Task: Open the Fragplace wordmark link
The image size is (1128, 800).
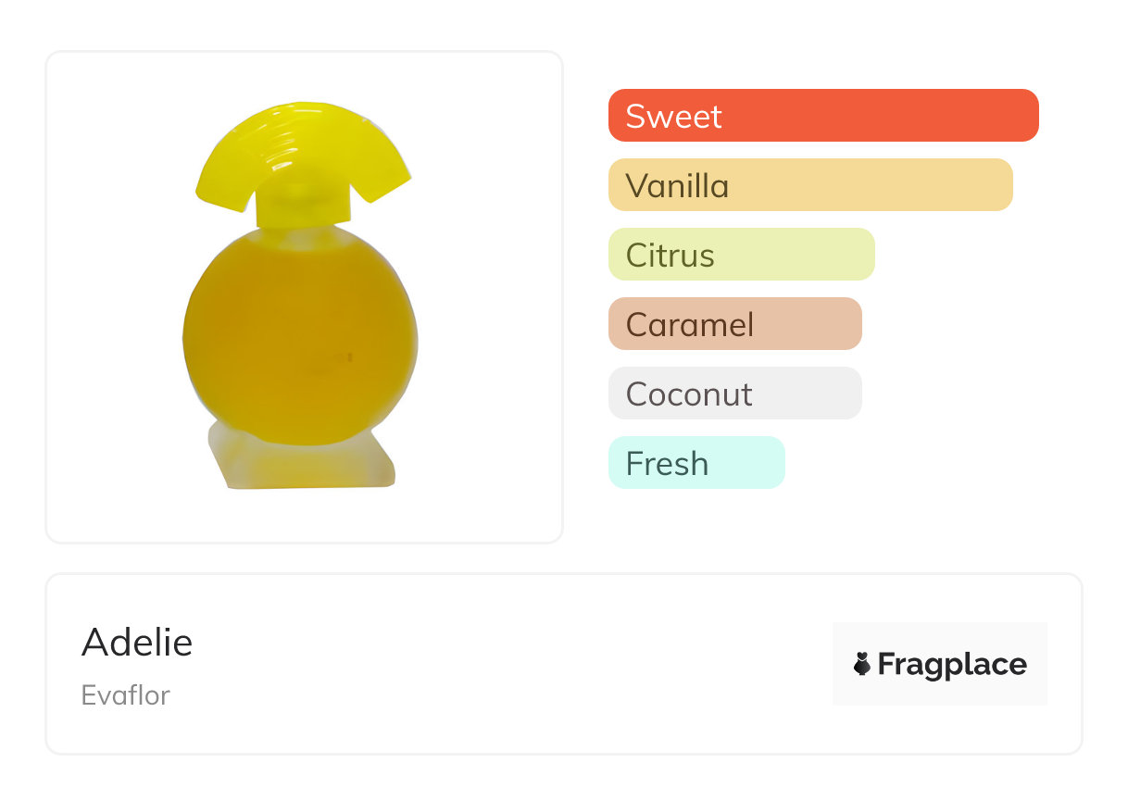Action: point(952,665)
